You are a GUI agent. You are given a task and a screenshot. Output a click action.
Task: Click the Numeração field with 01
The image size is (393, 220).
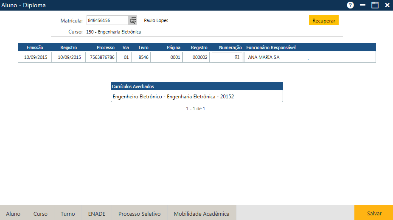(x=227, y=57)
